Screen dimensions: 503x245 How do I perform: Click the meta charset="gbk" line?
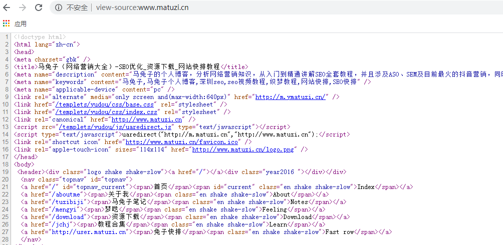[52, 59]
